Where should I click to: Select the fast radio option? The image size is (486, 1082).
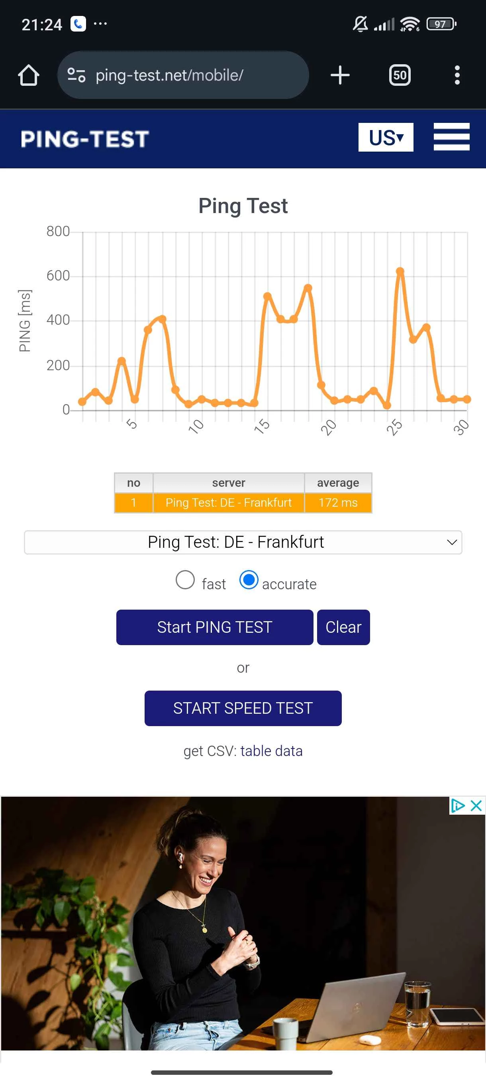tap(185, 580)
